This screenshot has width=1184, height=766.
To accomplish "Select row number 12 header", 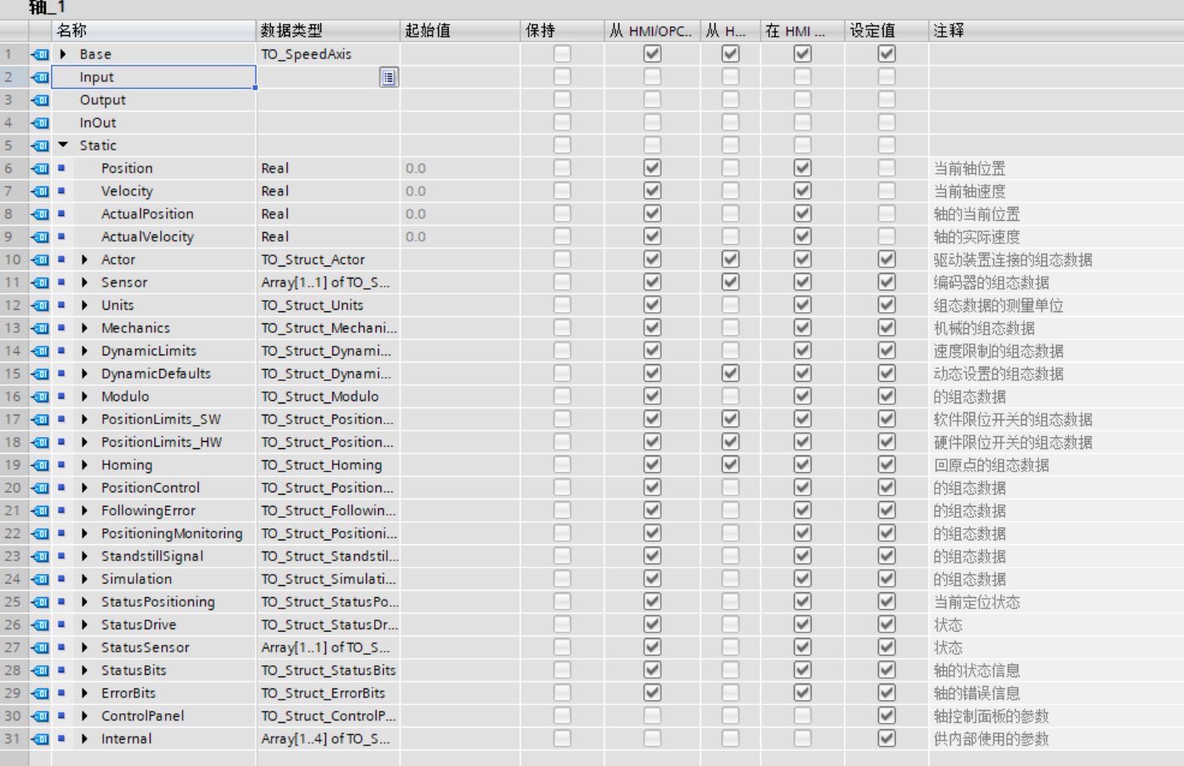I will click(14, 306).
